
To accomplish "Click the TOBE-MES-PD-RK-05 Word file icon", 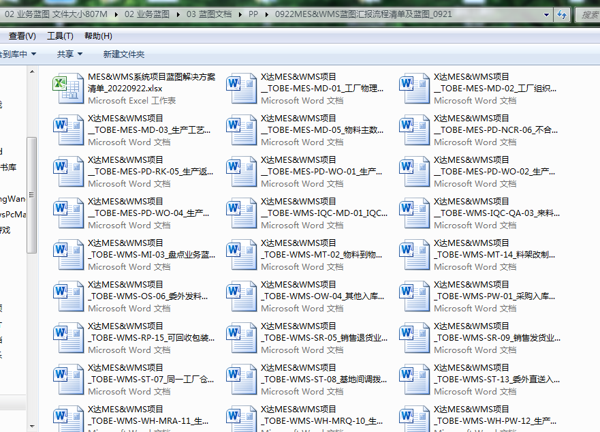I will click(x=68, y=172).
